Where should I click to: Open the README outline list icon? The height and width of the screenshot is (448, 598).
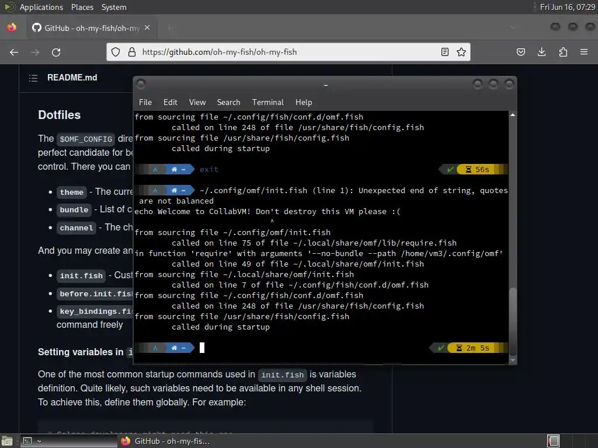click(33, 78)
